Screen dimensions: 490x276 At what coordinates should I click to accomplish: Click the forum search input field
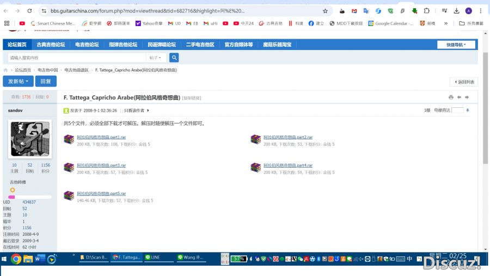(76, 58)
